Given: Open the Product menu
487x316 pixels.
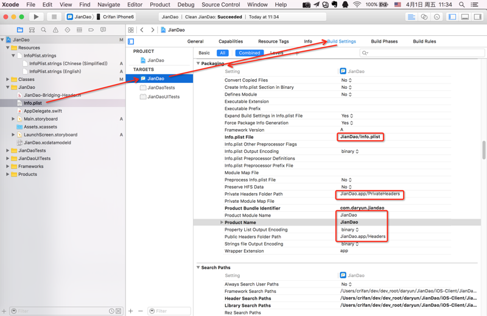Looking at the screenshot, I should pyautogui.click(x=160, y=5).
